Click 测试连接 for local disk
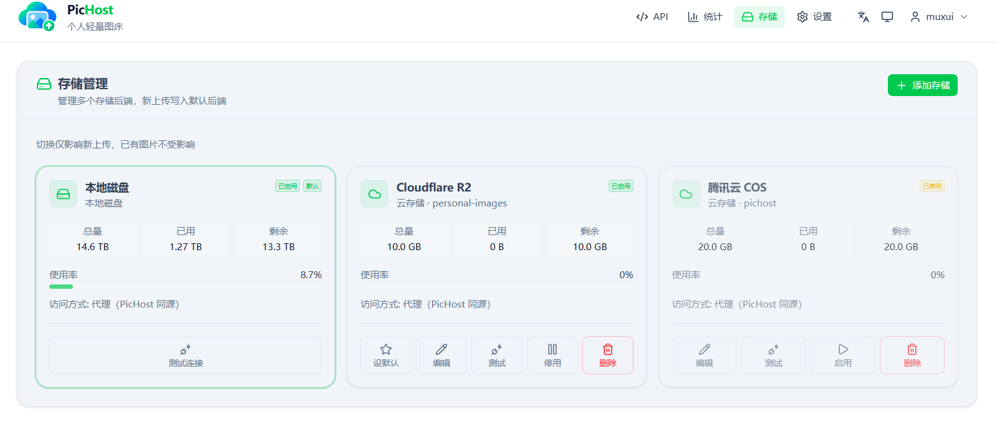This screenshot has width=997, height=436. 186,356
